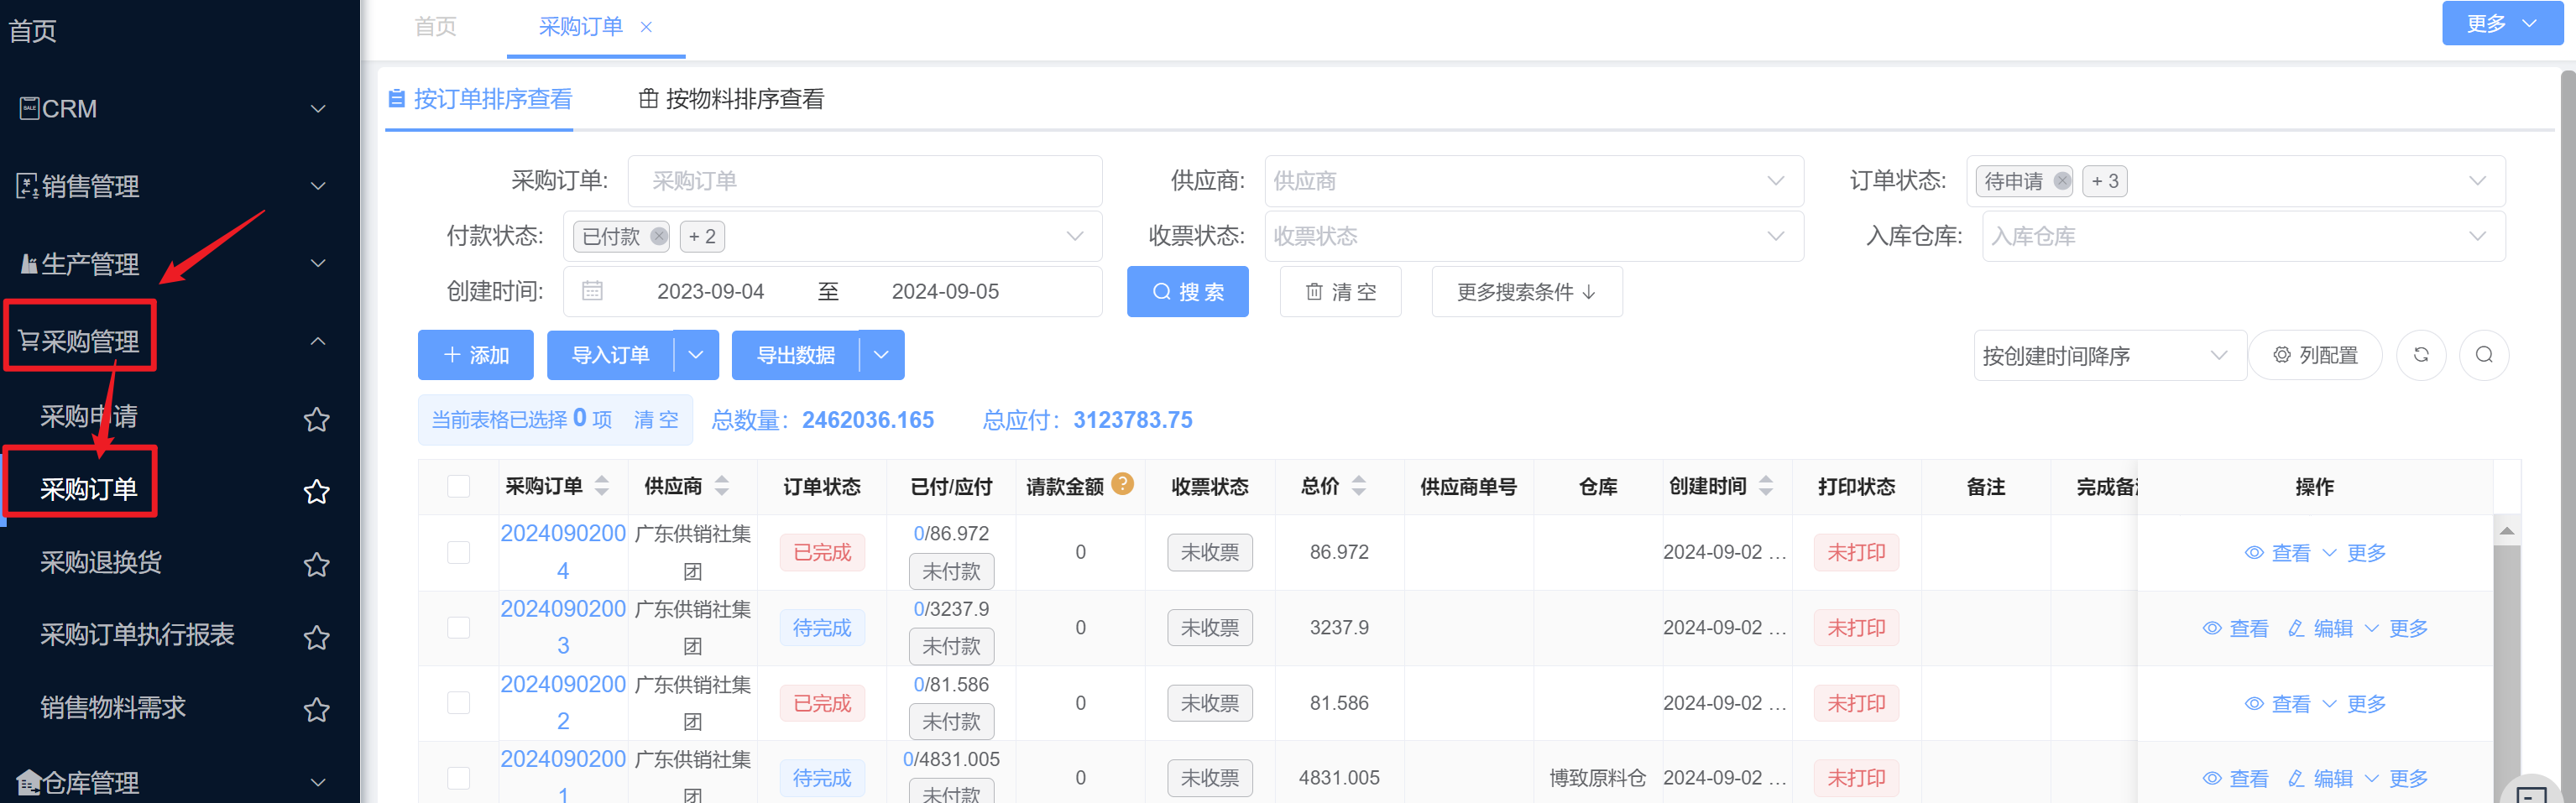Click the round search icon beside refresh
The height and width of the screenshot is (803, 2576).
click(x=2483, y=355)
